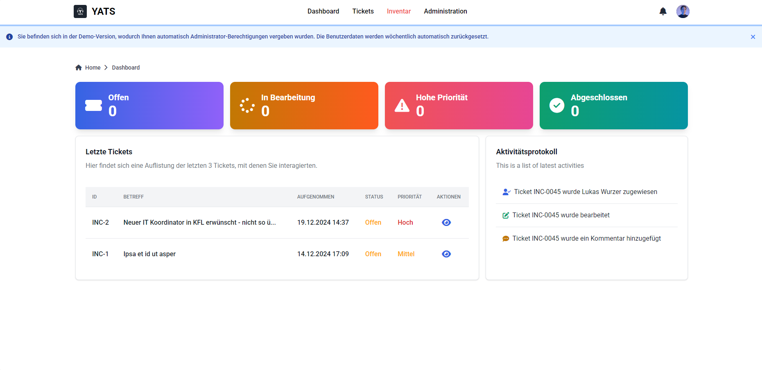Click the AKTIONEN column header
Screen dimensions: 762x370
pos(449,197)
